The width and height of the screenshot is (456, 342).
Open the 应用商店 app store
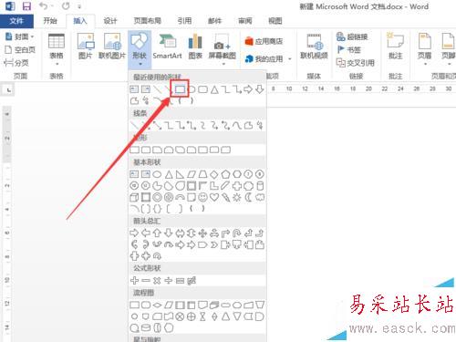point(264,41)
